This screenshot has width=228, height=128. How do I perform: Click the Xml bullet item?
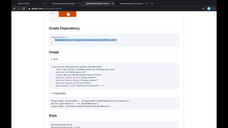tap(56, 59)
